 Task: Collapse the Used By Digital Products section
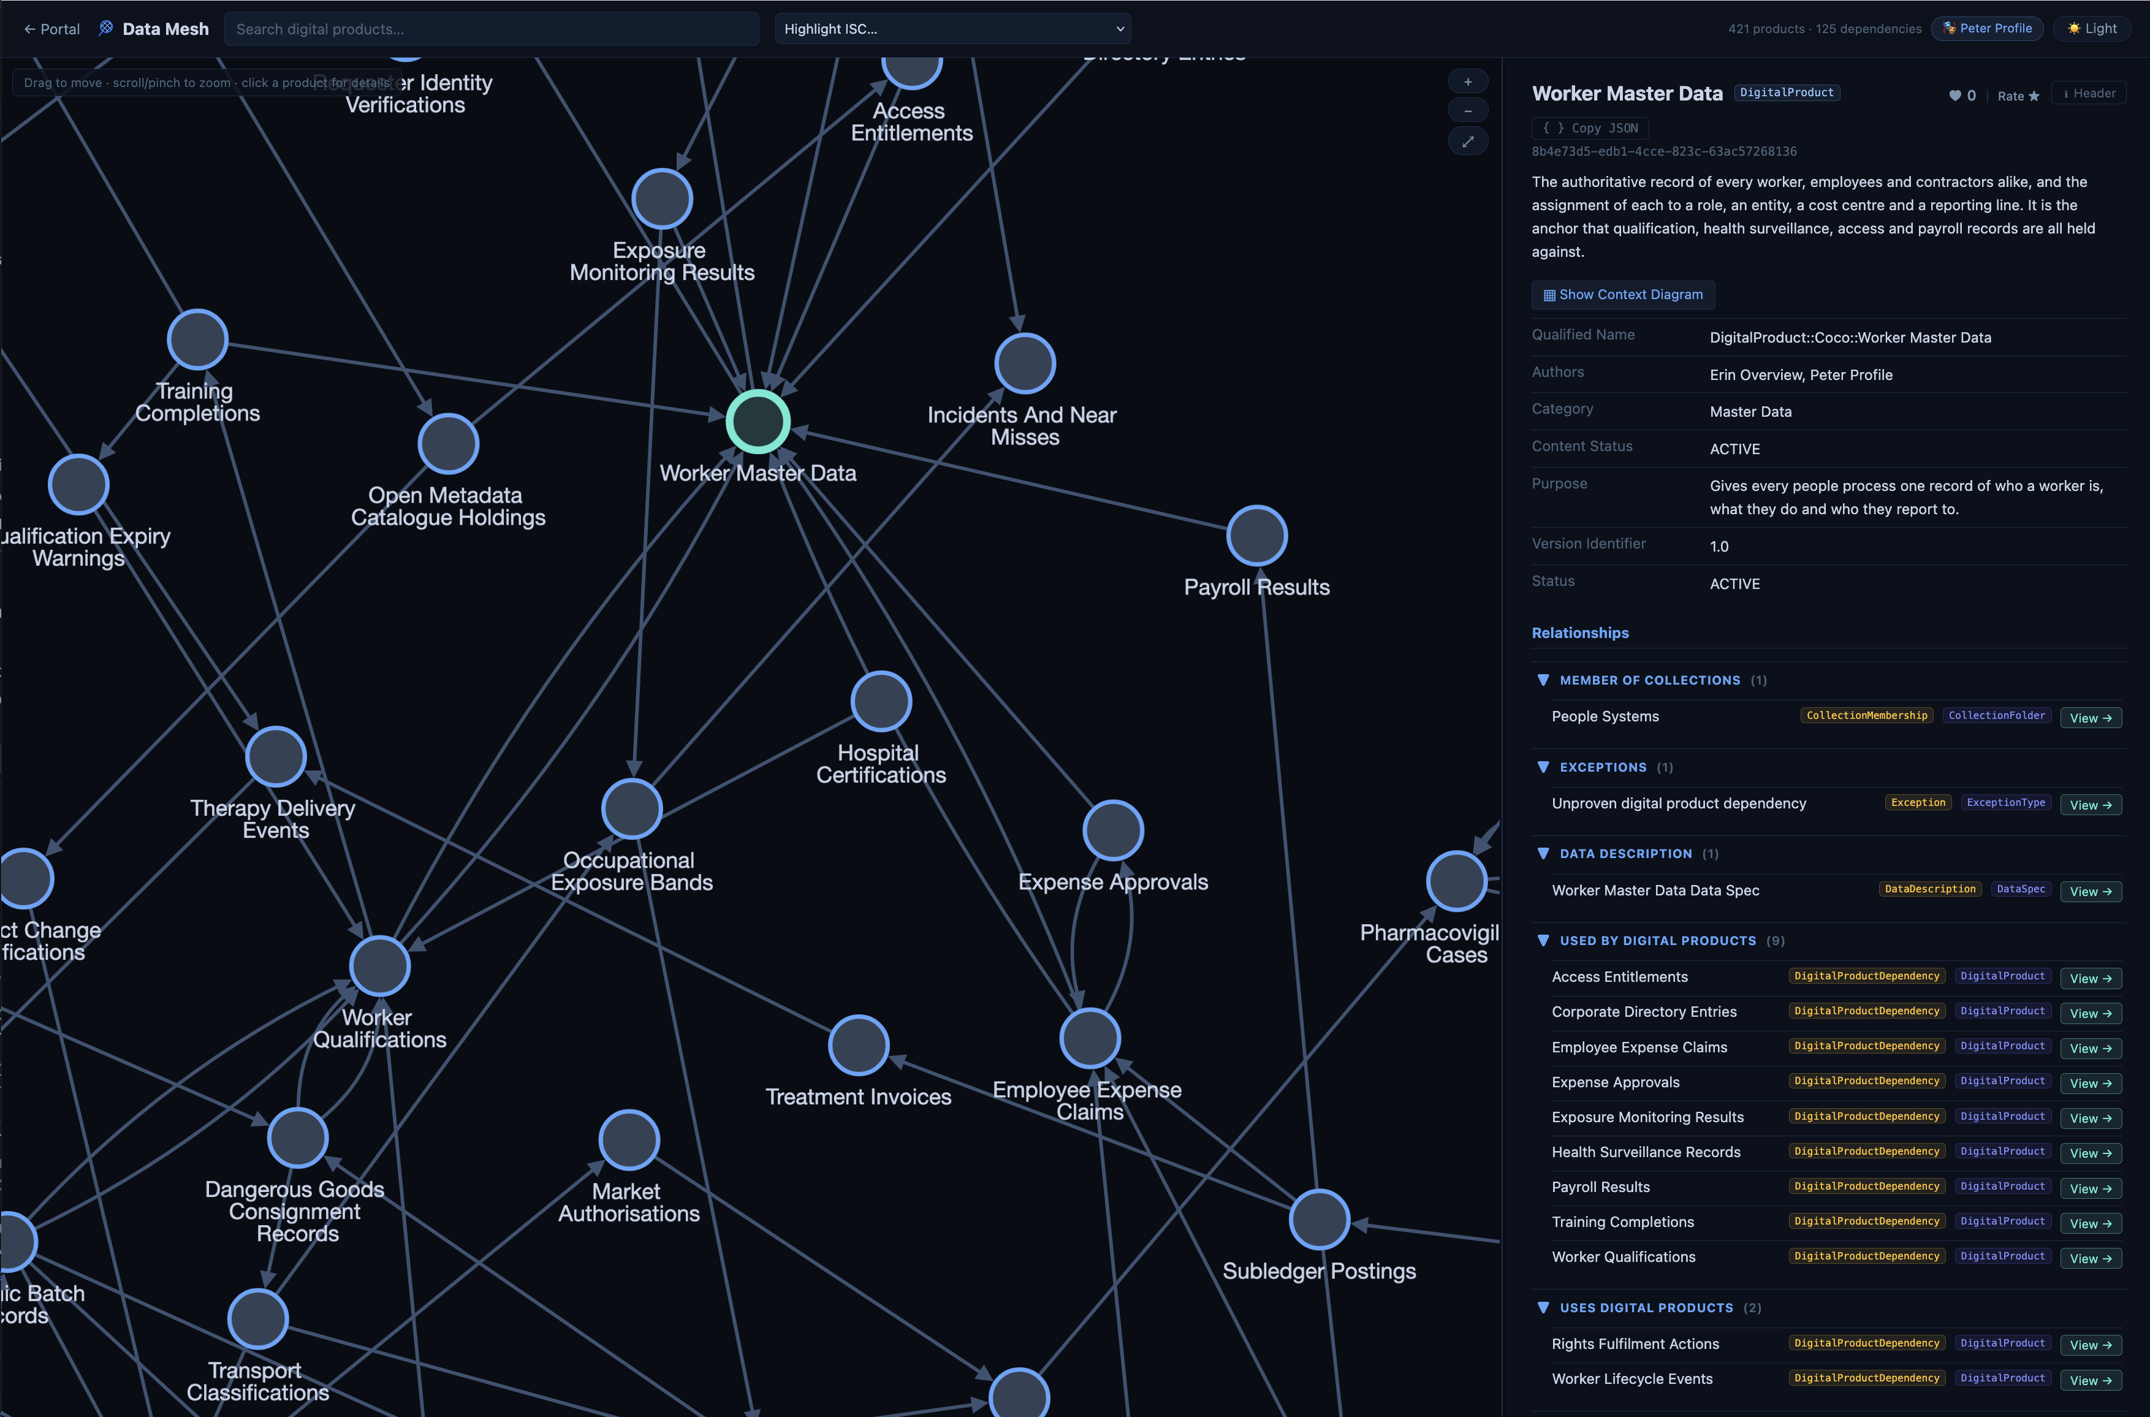[1543, 940]
